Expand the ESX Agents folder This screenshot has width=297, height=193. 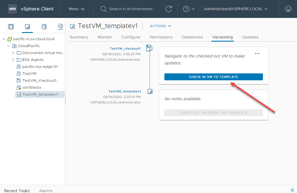13,60
